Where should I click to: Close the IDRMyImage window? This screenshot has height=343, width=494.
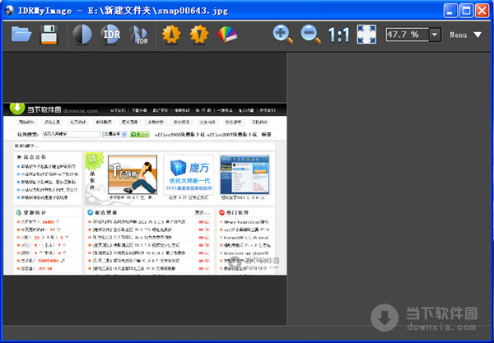tap(482, 11)
